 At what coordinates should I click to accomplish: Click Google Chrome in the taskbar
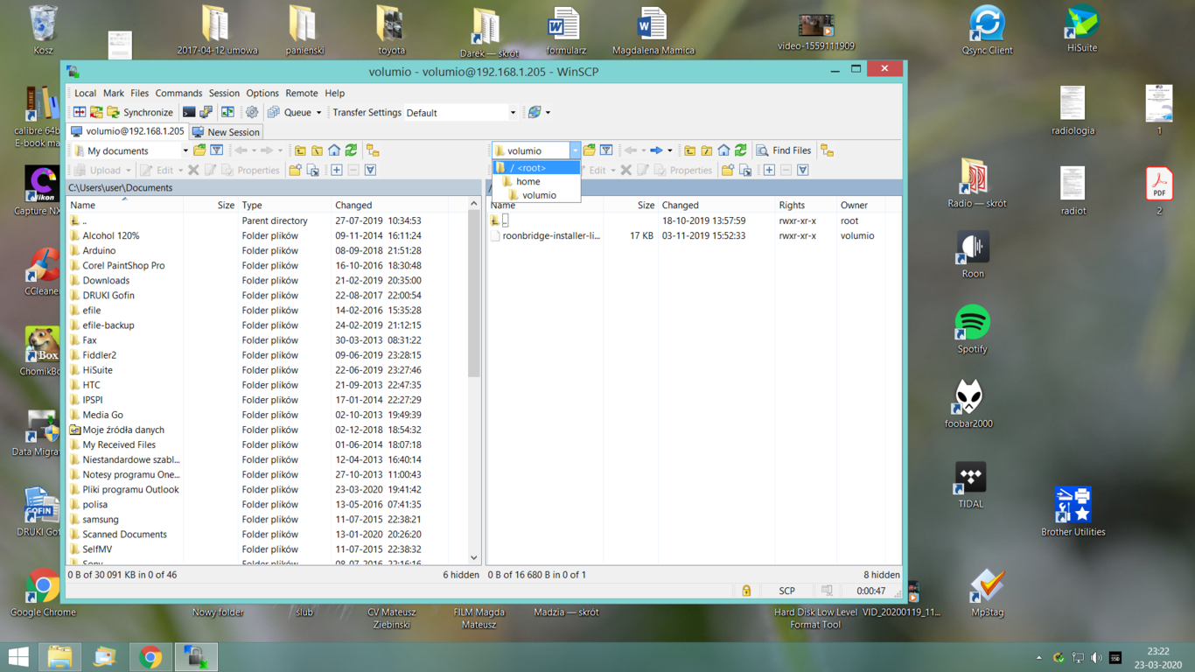pyautogui.click(x=150, y=656)
